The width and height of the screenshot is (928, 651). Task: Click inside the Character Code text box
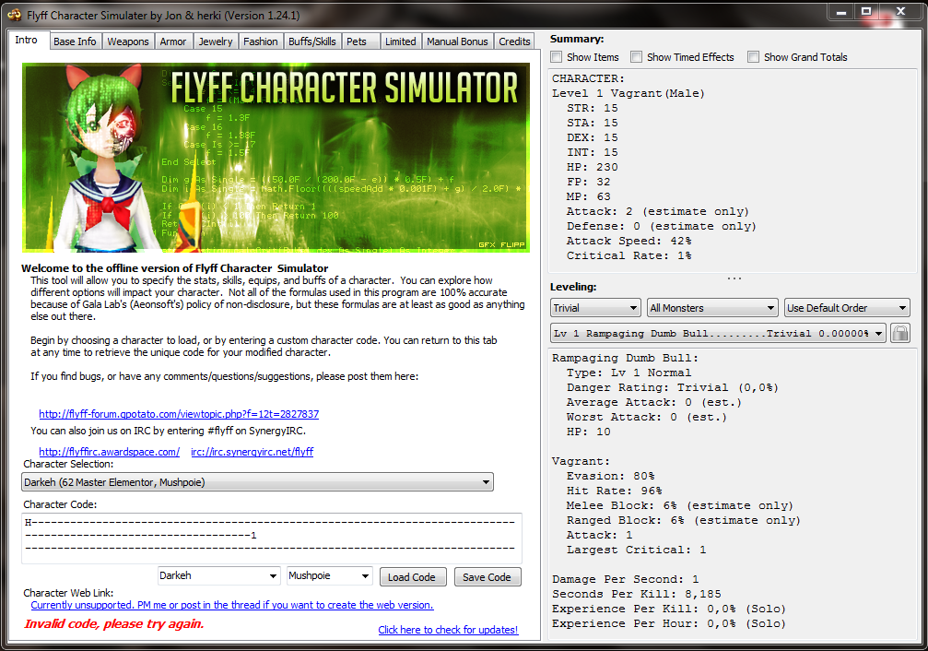pyautogui.click(x=272, y=538)
